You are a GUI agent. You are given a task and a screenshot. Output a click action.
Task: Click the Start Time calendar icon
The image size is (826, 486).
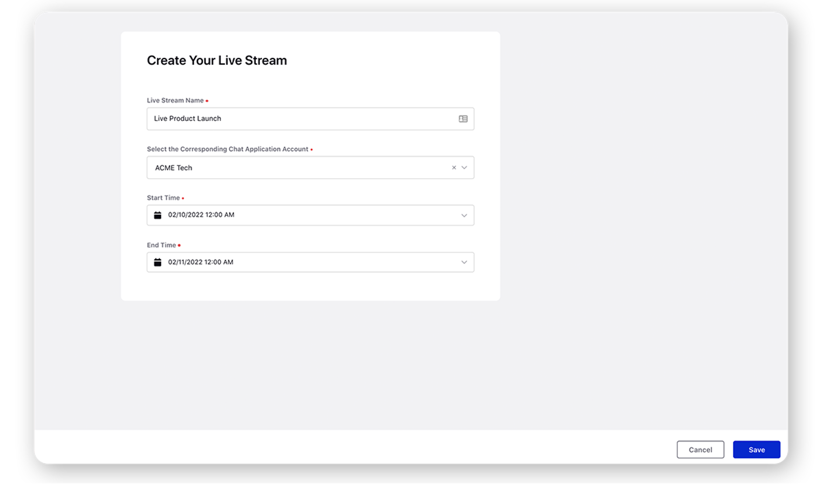tap(158, 215)
